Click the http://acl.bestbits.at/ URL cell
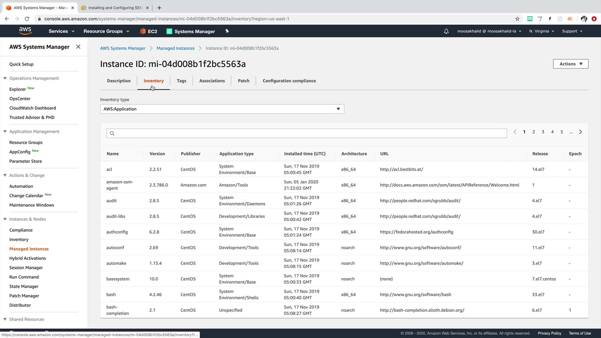Image resolution: width=601 pixels, height=338 pixels. click(x=401, y=169)
